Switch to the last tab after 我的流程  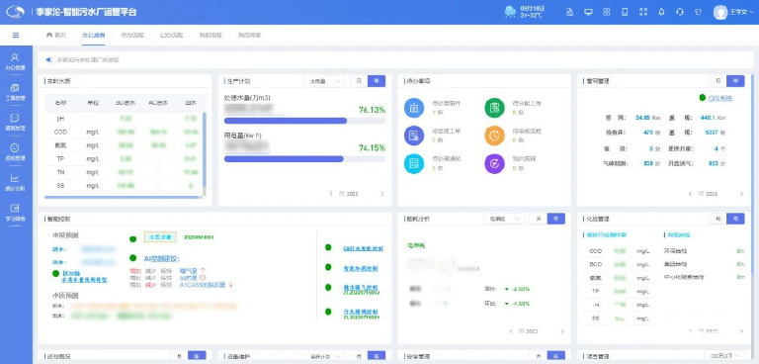[249, 36]
